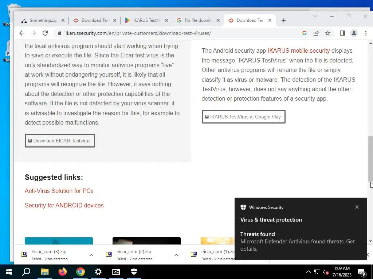Reload the IKARUS page
The height and width of the screenshot is (279, 373).
45,33
